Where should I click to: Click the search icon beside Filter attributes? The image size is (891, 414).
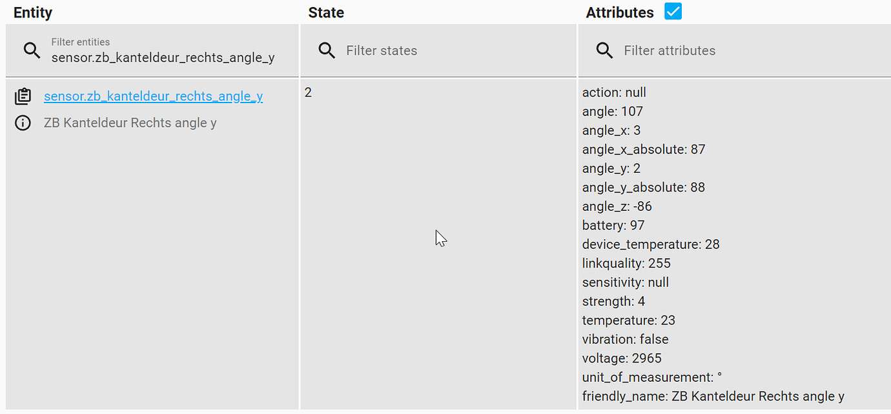605,50
